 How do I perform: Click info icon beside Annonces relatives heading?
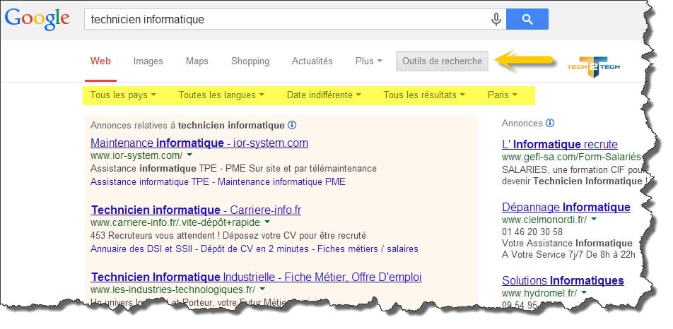point(292,125)
